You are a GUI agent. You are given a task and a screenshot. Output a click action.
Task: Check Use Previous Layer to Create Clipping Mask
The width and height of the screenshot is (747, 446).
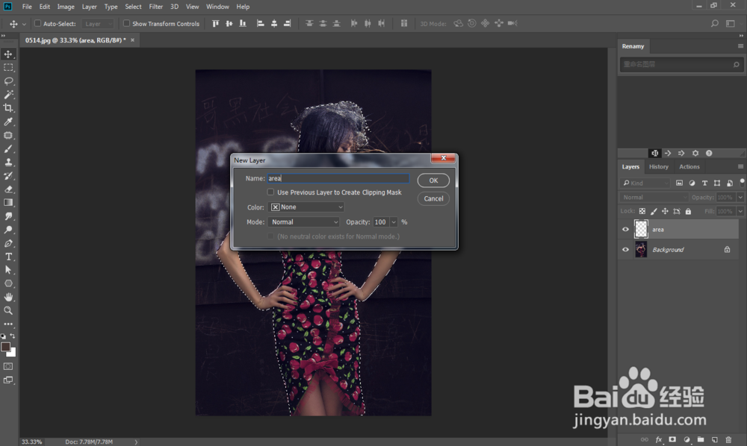coord(270,192)
